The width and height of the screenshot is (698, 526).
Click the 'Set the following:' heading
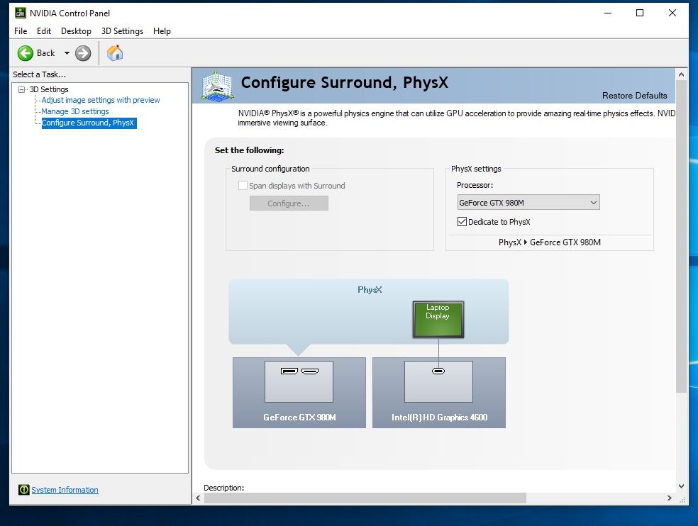click(x=249, y=150)
